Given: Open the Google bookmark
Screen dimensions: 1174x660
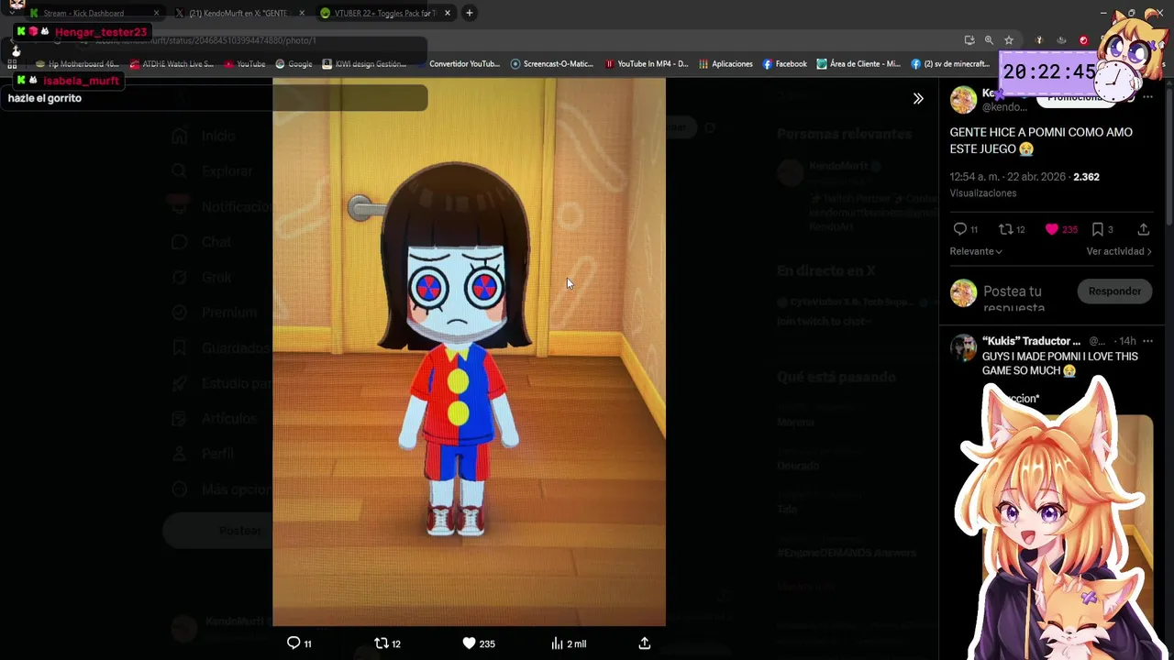Looking at the screenshot, I should point(293,64).
